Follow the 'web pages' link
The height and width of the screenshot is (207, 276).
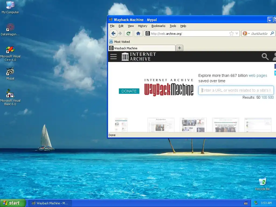pyautogui.click(x=258, y=75)
